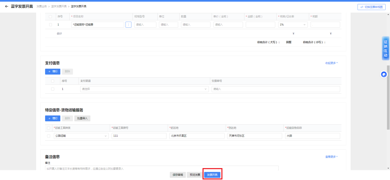390x180 pixels.
Task: Tick the checkbox for invoice item row 1
Action: click(x=51, y=24)
